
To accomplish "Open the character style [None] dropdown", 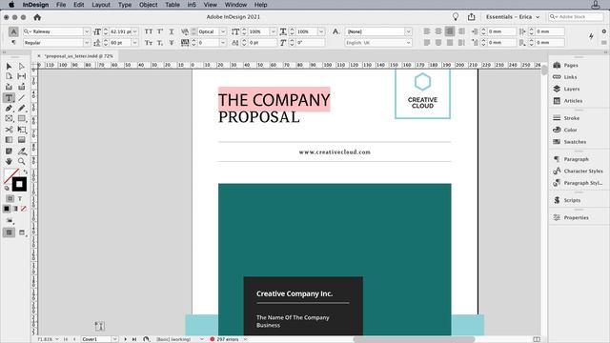I will (408, 31).
